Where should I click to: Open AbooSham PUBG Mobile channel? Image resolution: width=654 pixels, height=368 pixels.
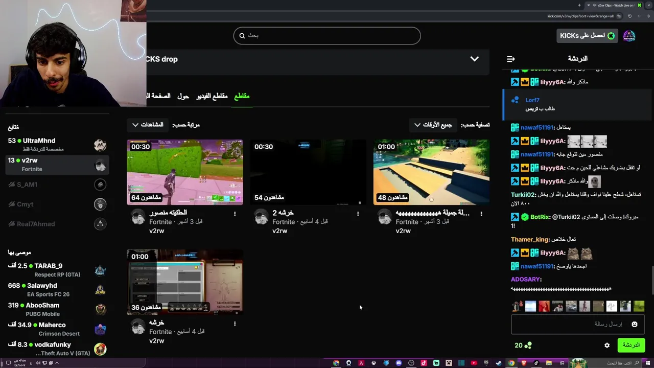point(57,309)
